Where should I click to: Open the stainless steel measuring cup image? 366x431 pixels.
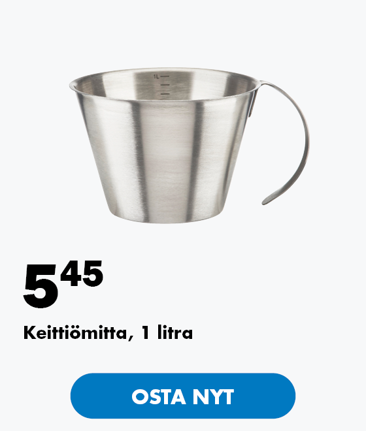(x=190, y=146)
